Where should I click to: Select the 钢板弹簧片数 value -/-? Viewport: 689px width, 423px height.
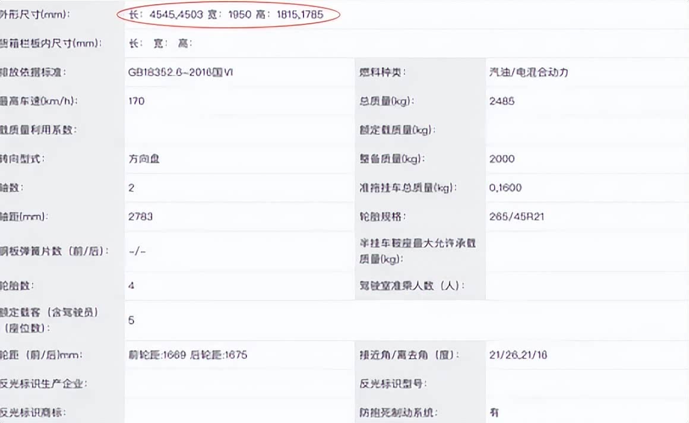tap(137, 251)
